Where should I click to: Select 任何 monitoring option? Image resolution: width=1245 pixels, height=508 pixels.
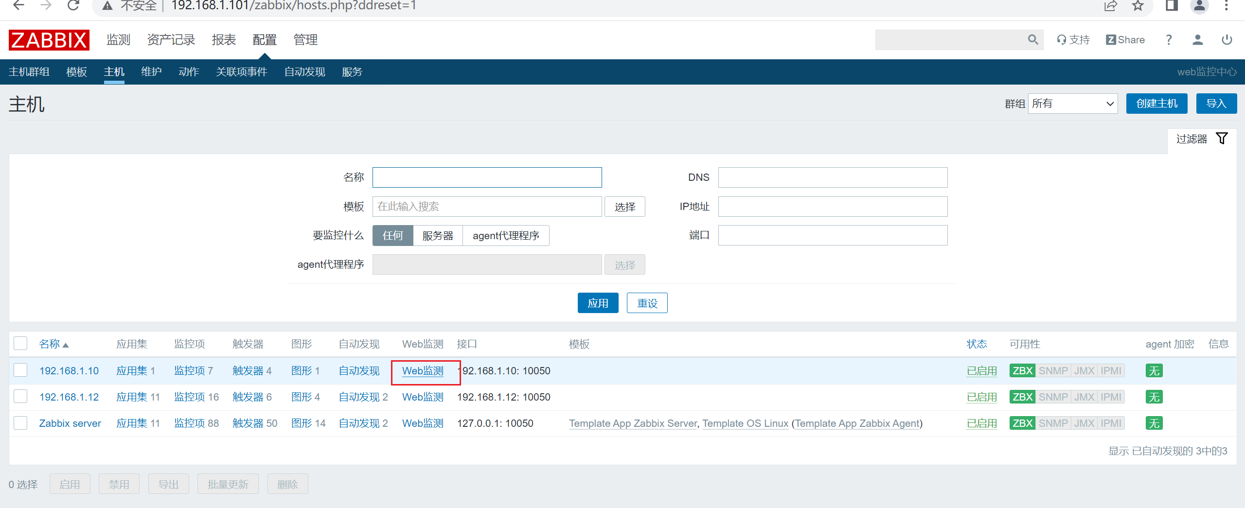click(x=393, y=236)
